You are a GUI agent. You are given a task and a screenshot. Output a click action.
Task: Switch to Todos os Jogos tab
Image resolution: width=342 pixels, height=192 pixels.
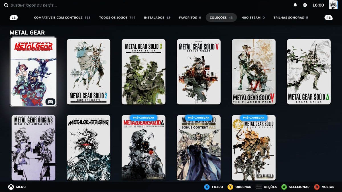(x=117, y=18)
